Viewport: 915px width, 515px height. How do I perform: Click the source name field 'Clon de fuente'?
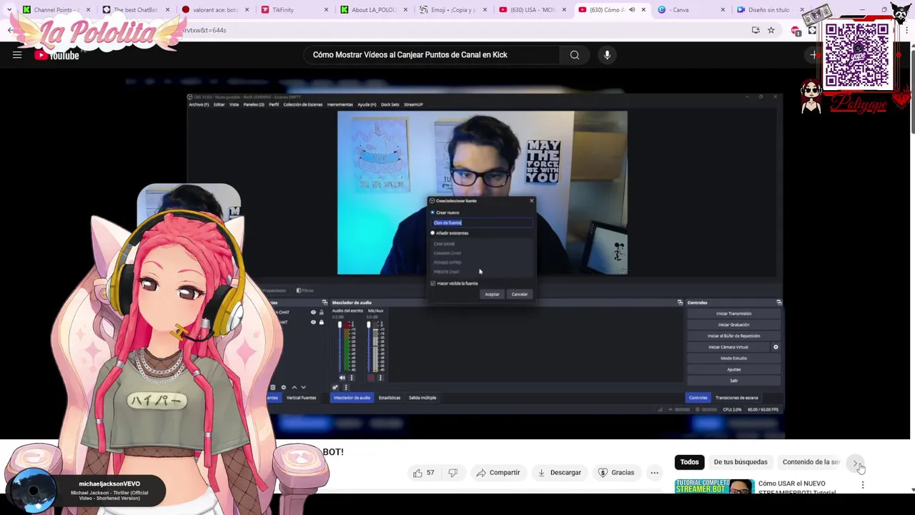click(482, 222)
